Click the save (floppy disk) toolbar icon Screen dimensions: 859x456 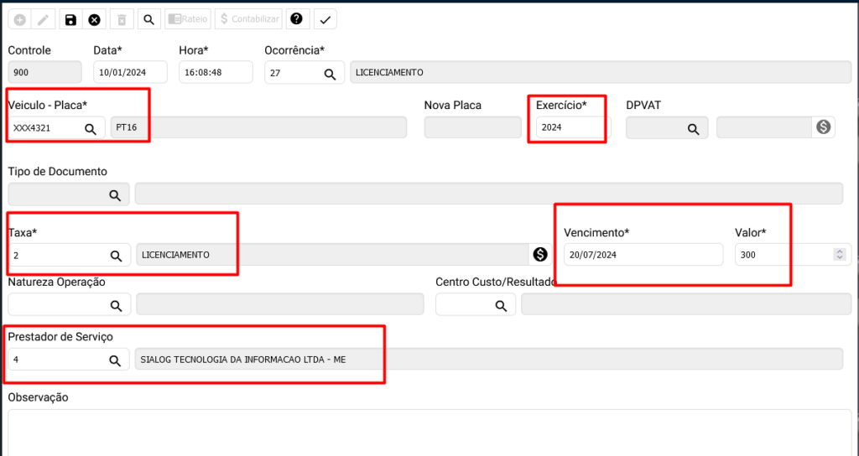tap(70, 19)
